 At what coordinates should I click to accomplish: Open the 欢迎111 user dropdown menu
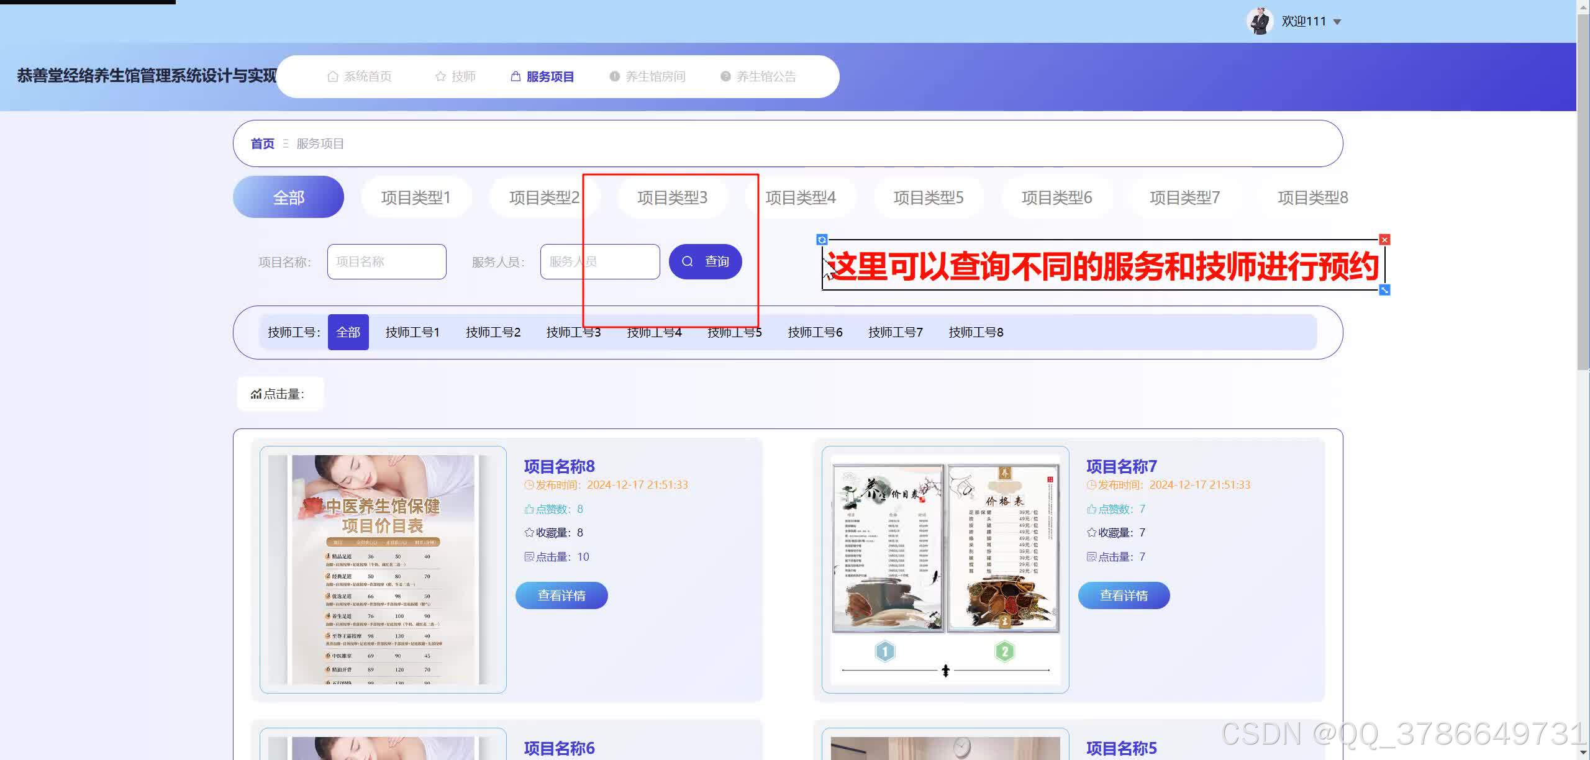tap(1311, 20)
